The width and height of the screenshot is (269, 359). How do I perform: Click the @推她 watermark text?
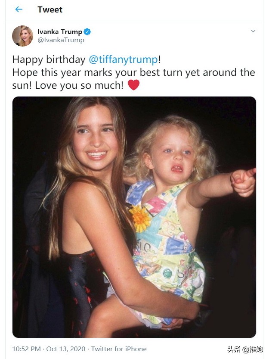[x=253, y=349]
